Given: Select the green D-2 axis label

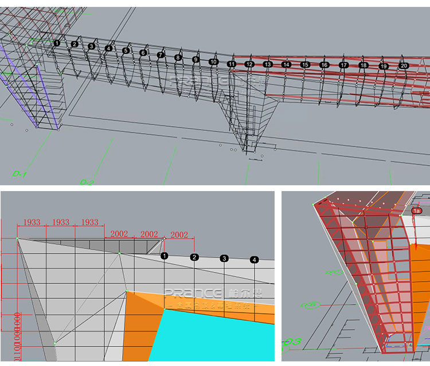Looking at the screenshot, I should 87,182.
